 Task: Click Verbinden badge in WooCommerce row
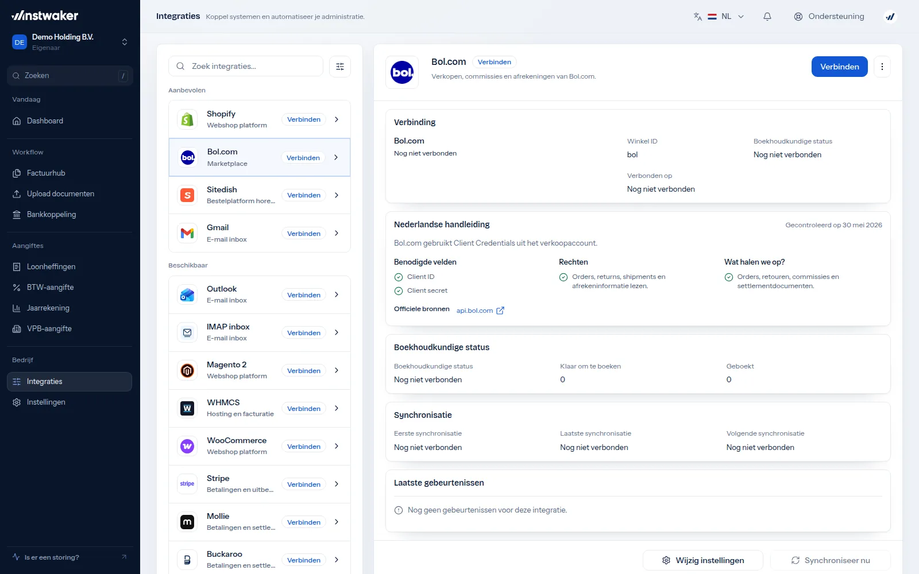[304, 446]
